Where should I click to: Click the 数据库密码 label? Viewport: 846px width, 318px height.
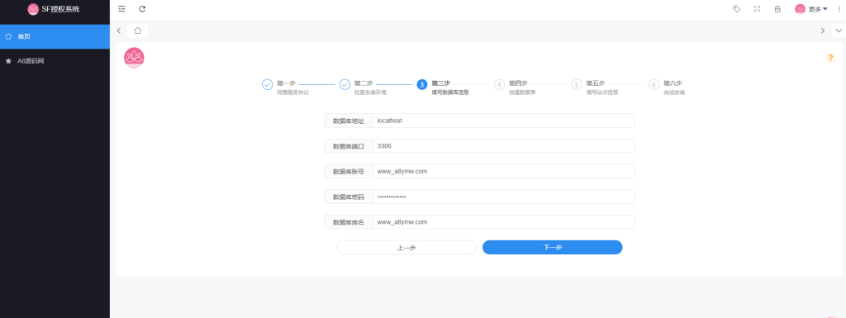pos(349,197)
